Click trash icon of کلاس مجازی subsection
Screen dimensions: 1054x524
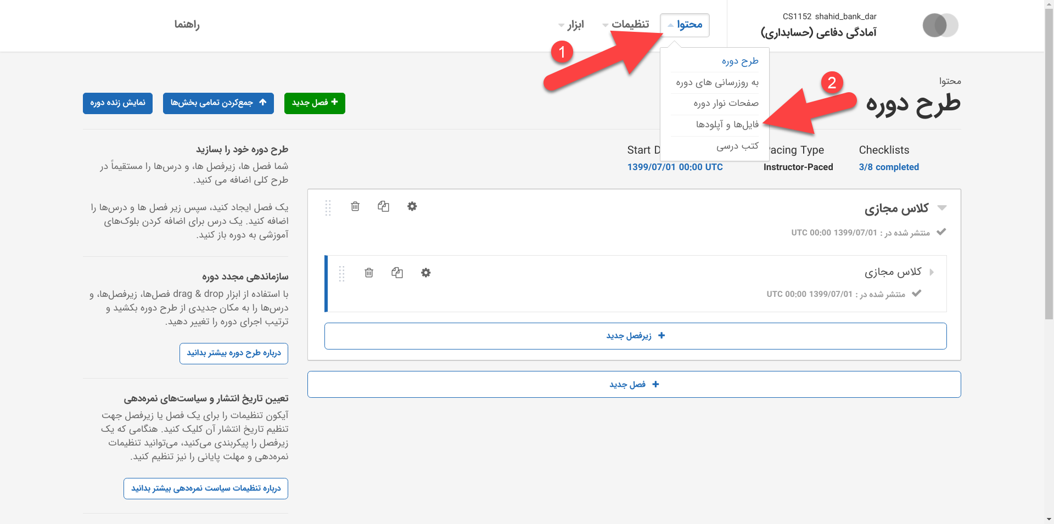369,273
